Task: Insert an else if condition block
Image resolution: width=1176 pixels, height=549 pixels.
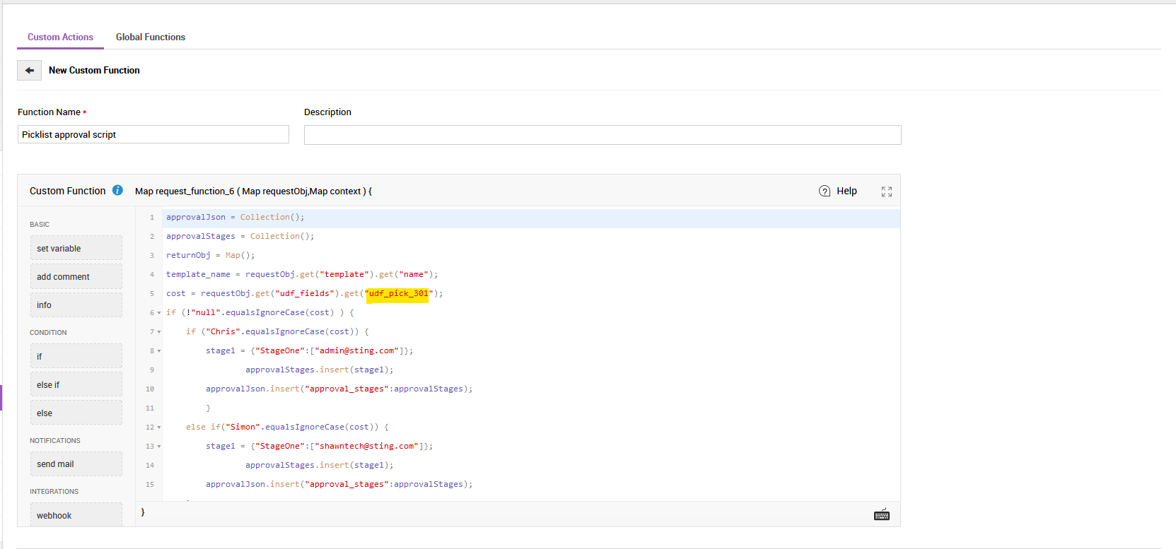Action: point(76,385)
